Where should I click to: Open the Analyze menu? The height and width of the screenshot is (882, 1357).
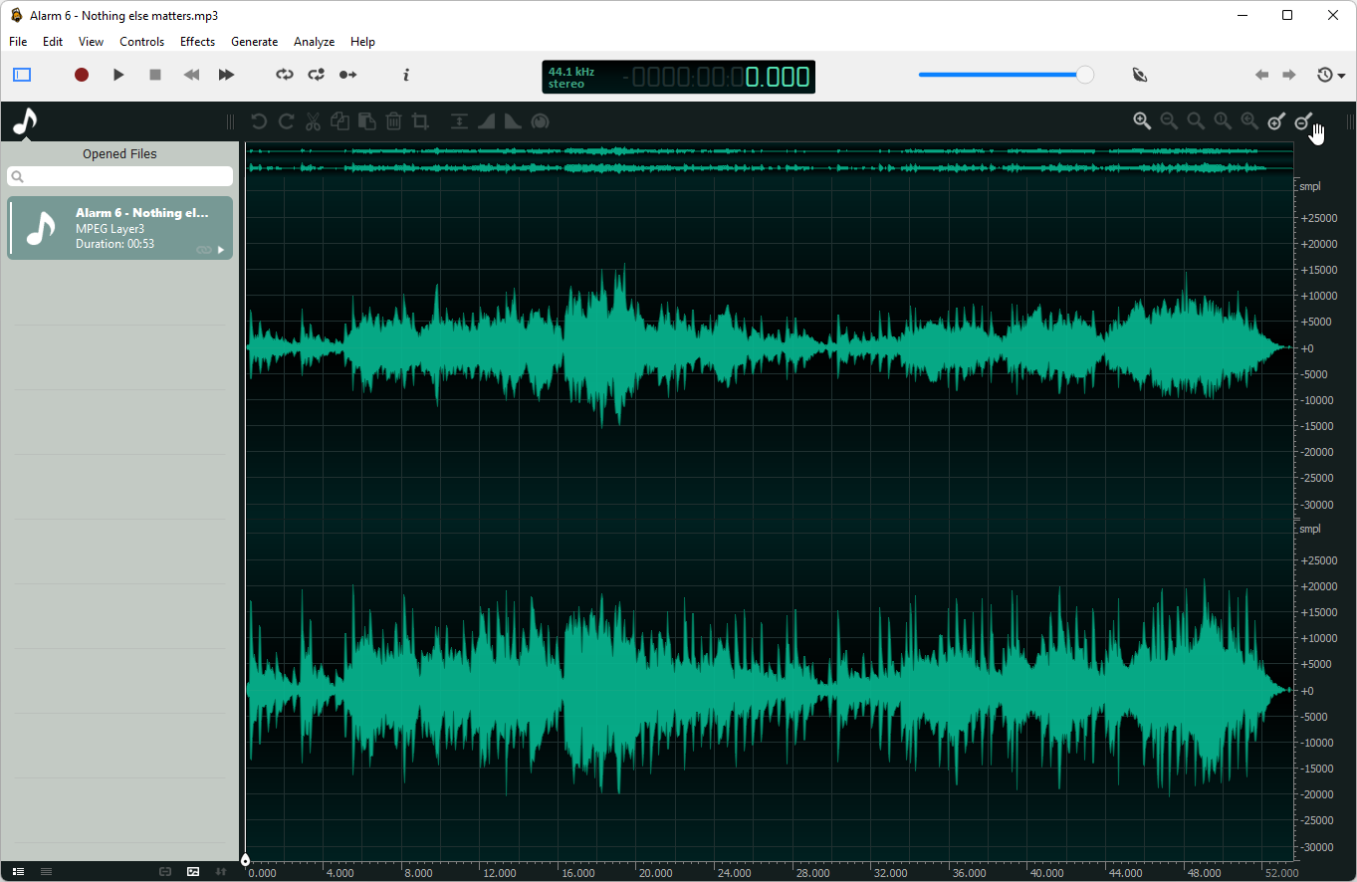[314, 42]
